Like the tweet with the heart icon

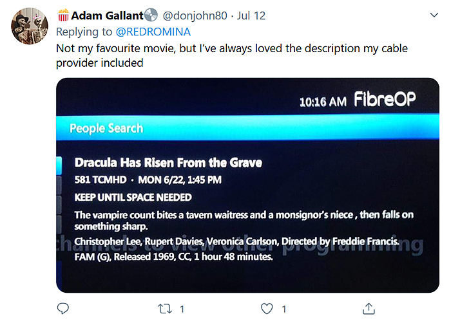[x=264, y=308]
